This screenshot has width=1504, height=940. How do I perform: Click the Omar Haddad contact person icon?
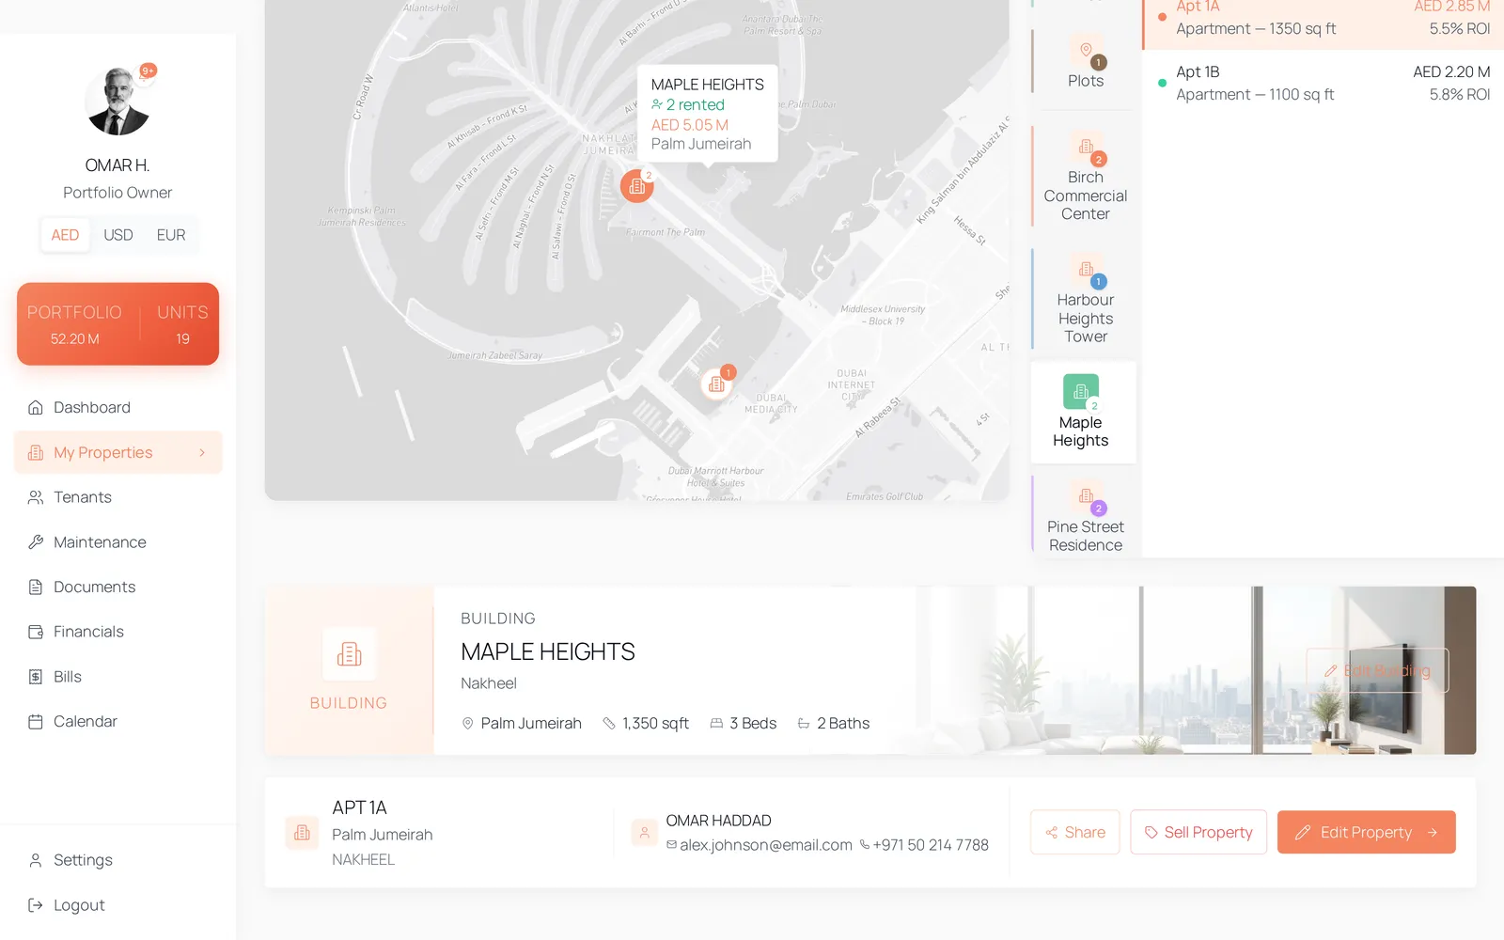(x=644, y=832)
